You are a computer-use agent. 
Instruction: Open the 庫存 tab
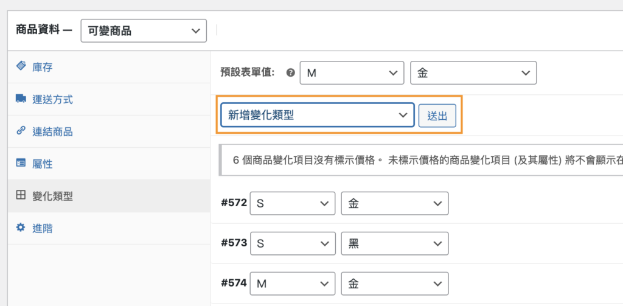click(x=109, y=67)
